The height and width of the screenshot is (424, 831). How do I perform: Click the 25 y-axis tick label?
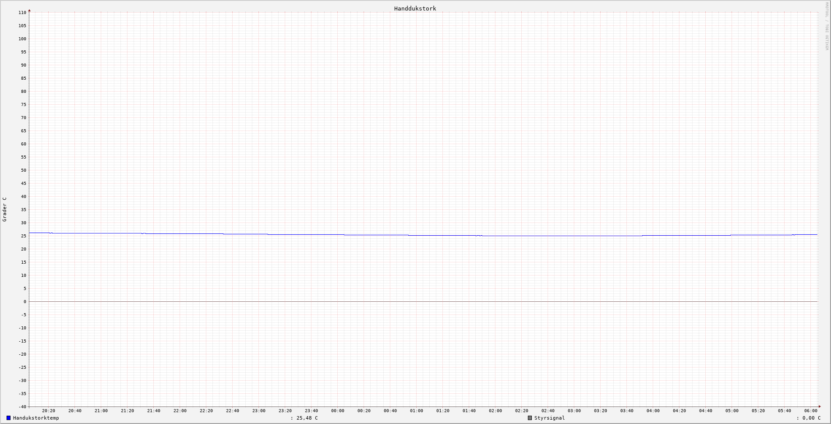pyautogui.click(x=24, y=236)
